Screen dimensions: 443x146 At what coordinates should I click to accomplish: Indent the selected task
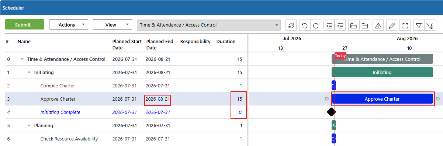tap(340, 25)
